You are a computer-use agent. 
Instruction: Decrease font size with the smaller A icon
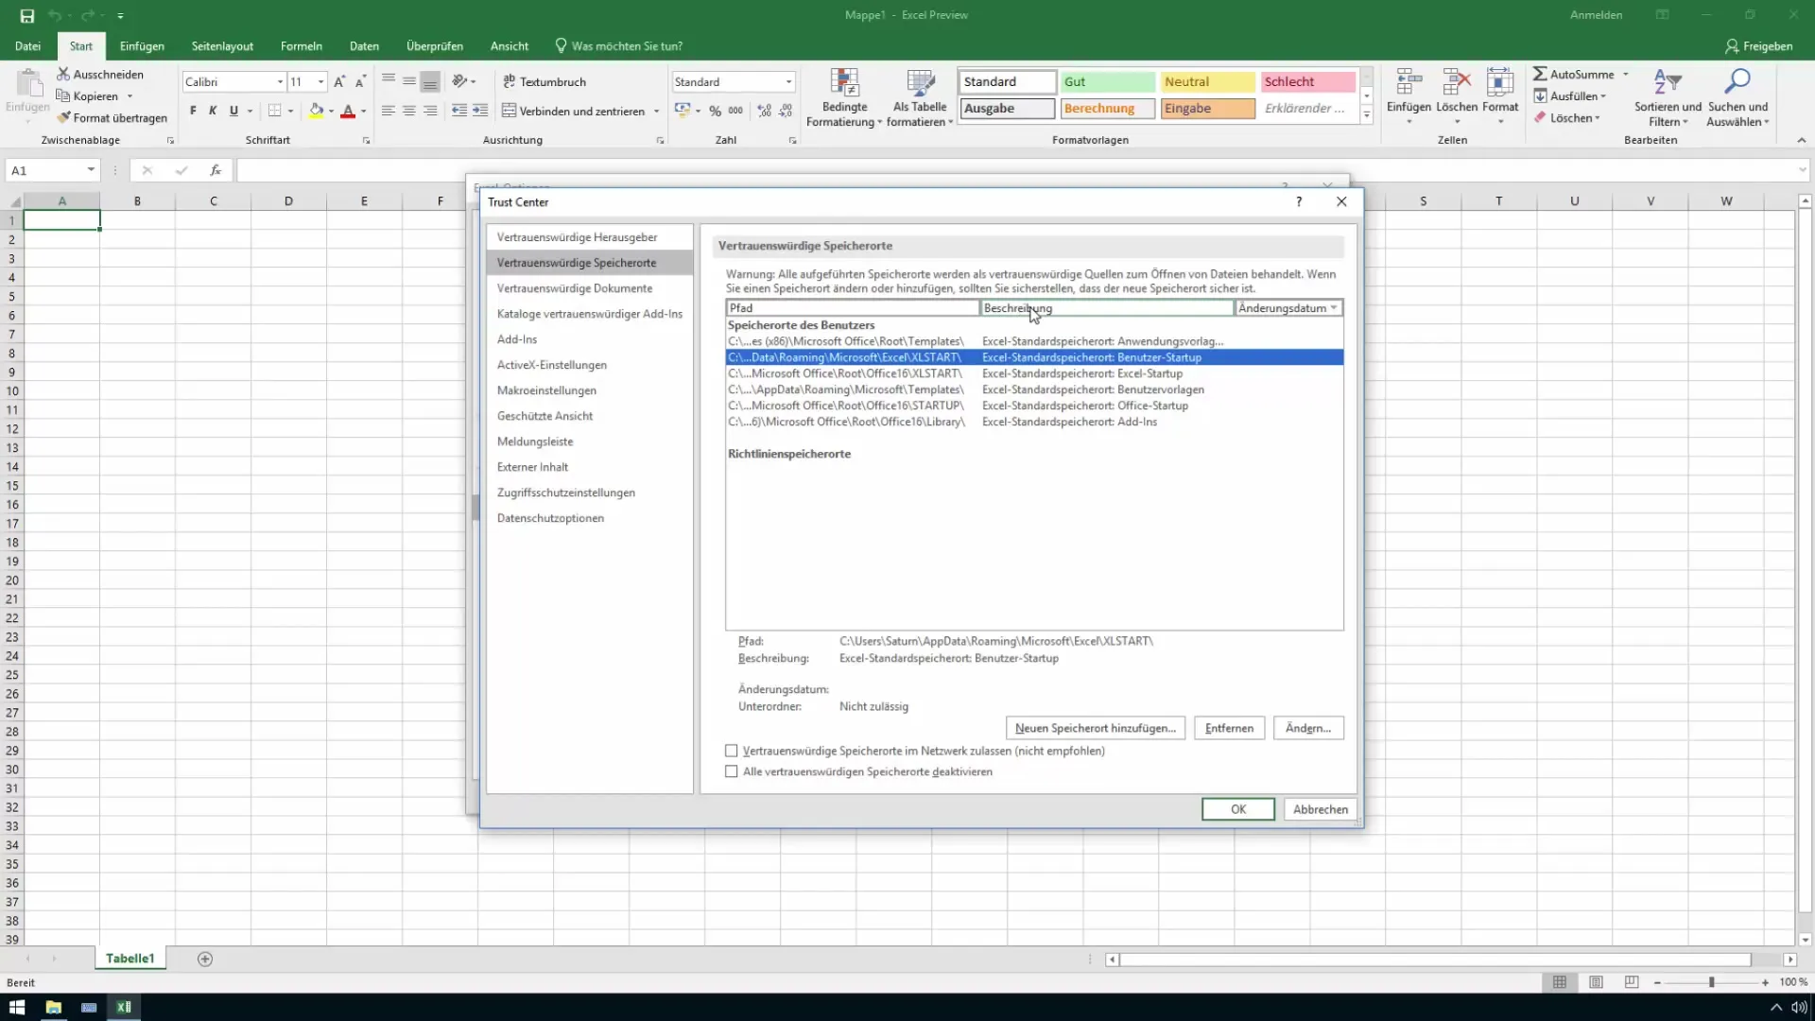coord(360,82)
